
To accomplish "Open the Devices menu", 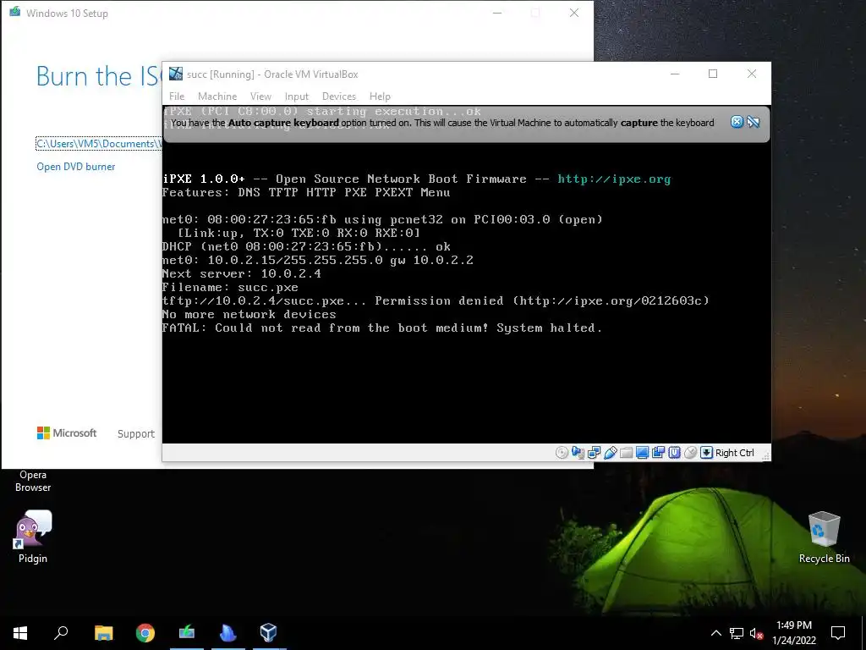I will pos(339,96).
